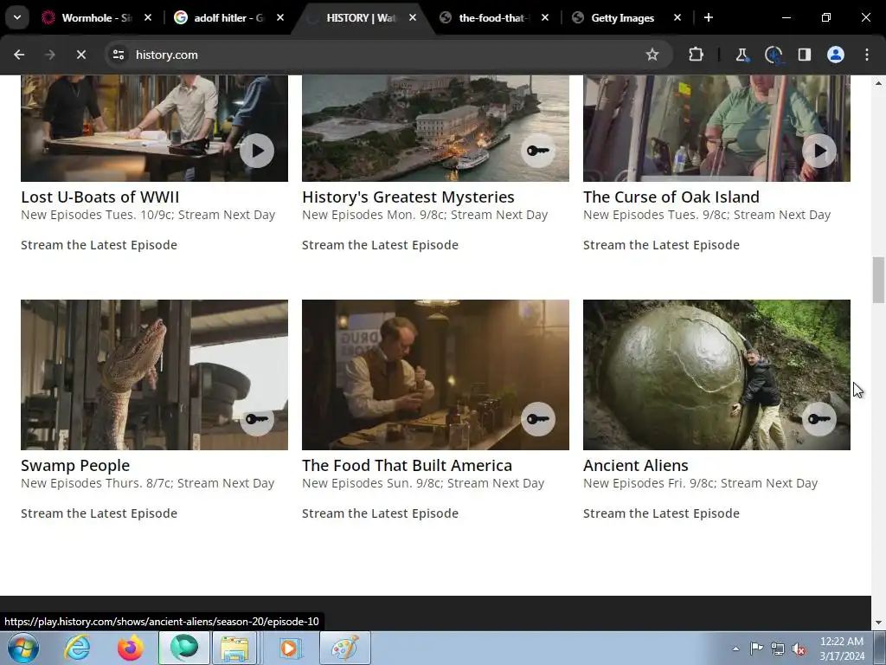Open Ancient Aliens stone sphere thumbnail
This screenshot has width=886, height=665.
[716, 375]
